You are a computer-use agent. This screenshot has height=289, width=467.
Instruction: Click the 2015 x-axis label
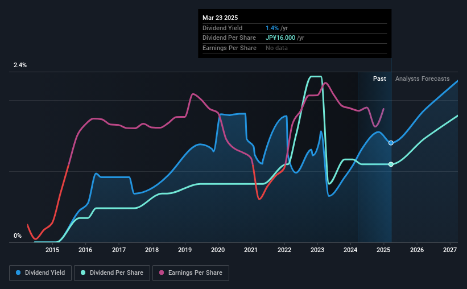click(x=52, y=250)
